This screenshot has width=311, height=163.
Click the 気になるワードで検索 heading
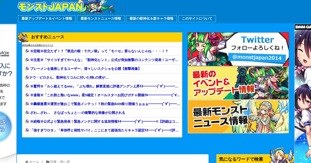coord(241,159)
